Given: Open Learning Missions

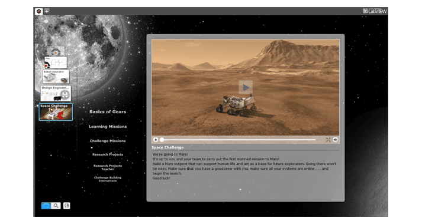Looking at the screenshot, I should [x=108, y=127].
